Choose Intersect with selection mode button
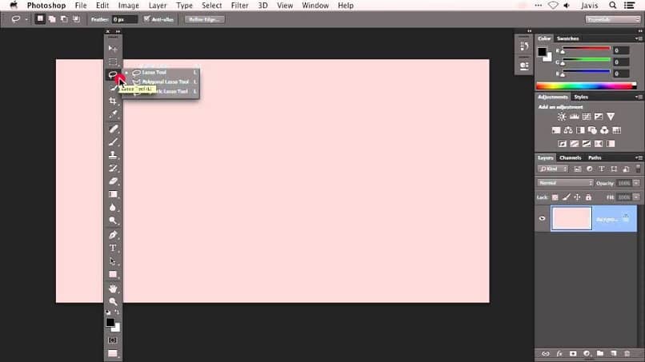This screenshot has width=645, height=362. 77,19
